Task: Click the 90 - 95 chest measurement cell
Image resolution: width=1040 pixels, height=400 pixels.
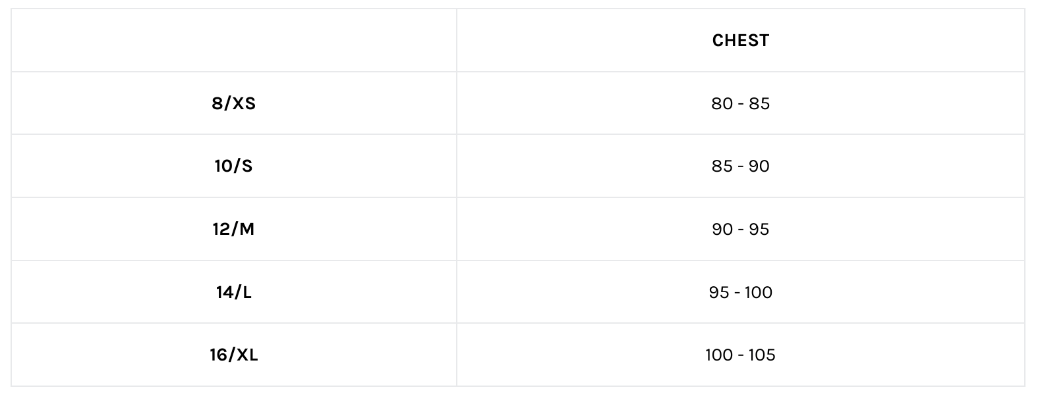Action: click(x=740, y=230)
